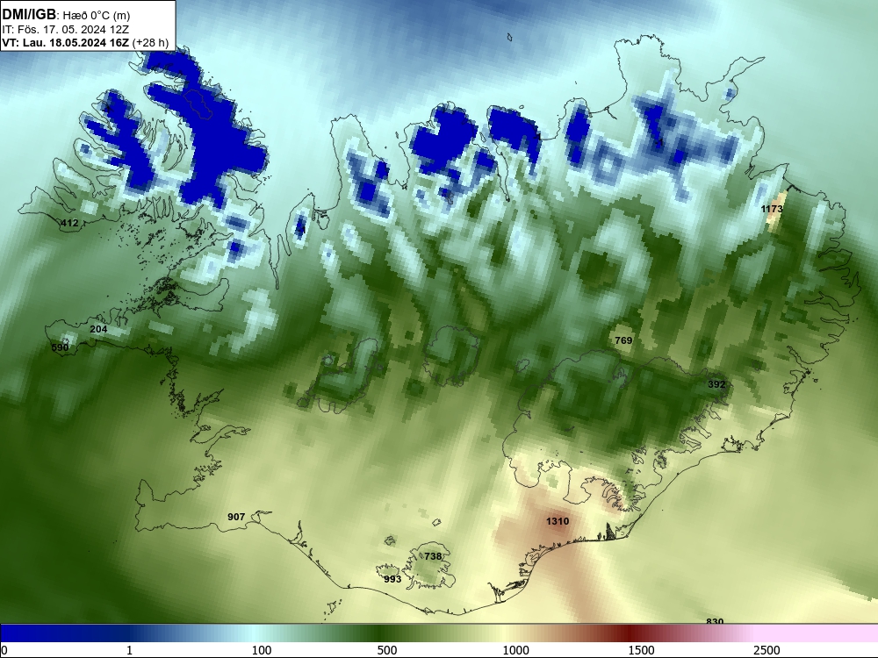Click the 830 value label at the bottom edge

[715, 621]
